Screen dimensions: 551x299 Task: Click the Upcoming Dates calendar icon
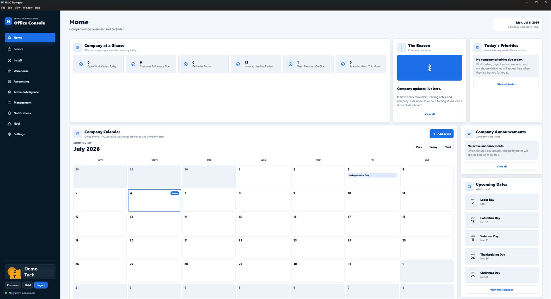tap(469, 186)
